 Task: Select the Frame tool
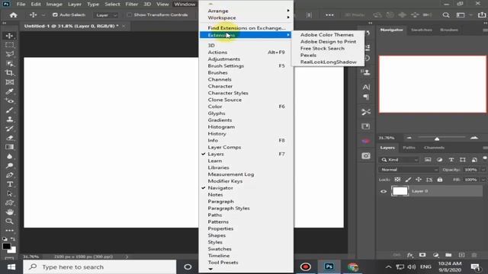(9, 82)
